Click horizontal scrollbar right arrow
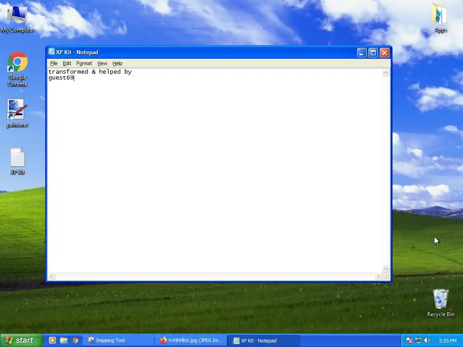The height and width of the screenshot is (347, 463). tap(378, 277)
